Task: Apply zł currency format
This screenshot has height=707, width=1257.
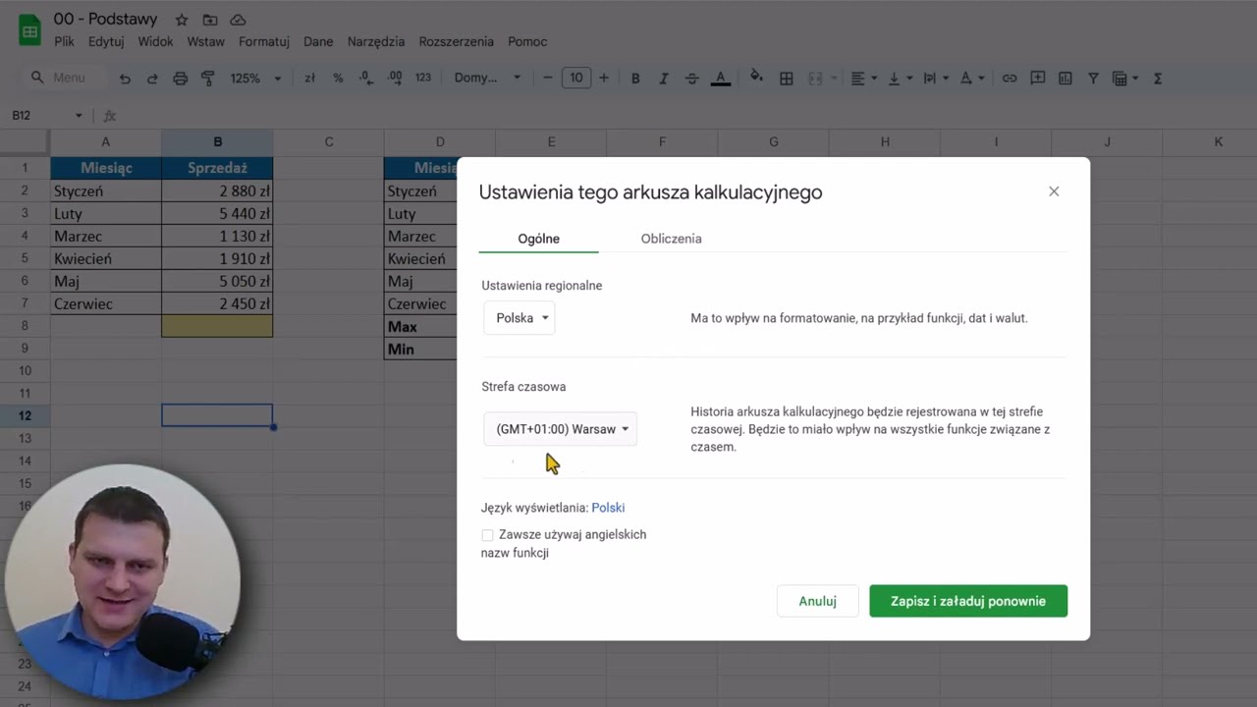Action: (x=309, y=79)
